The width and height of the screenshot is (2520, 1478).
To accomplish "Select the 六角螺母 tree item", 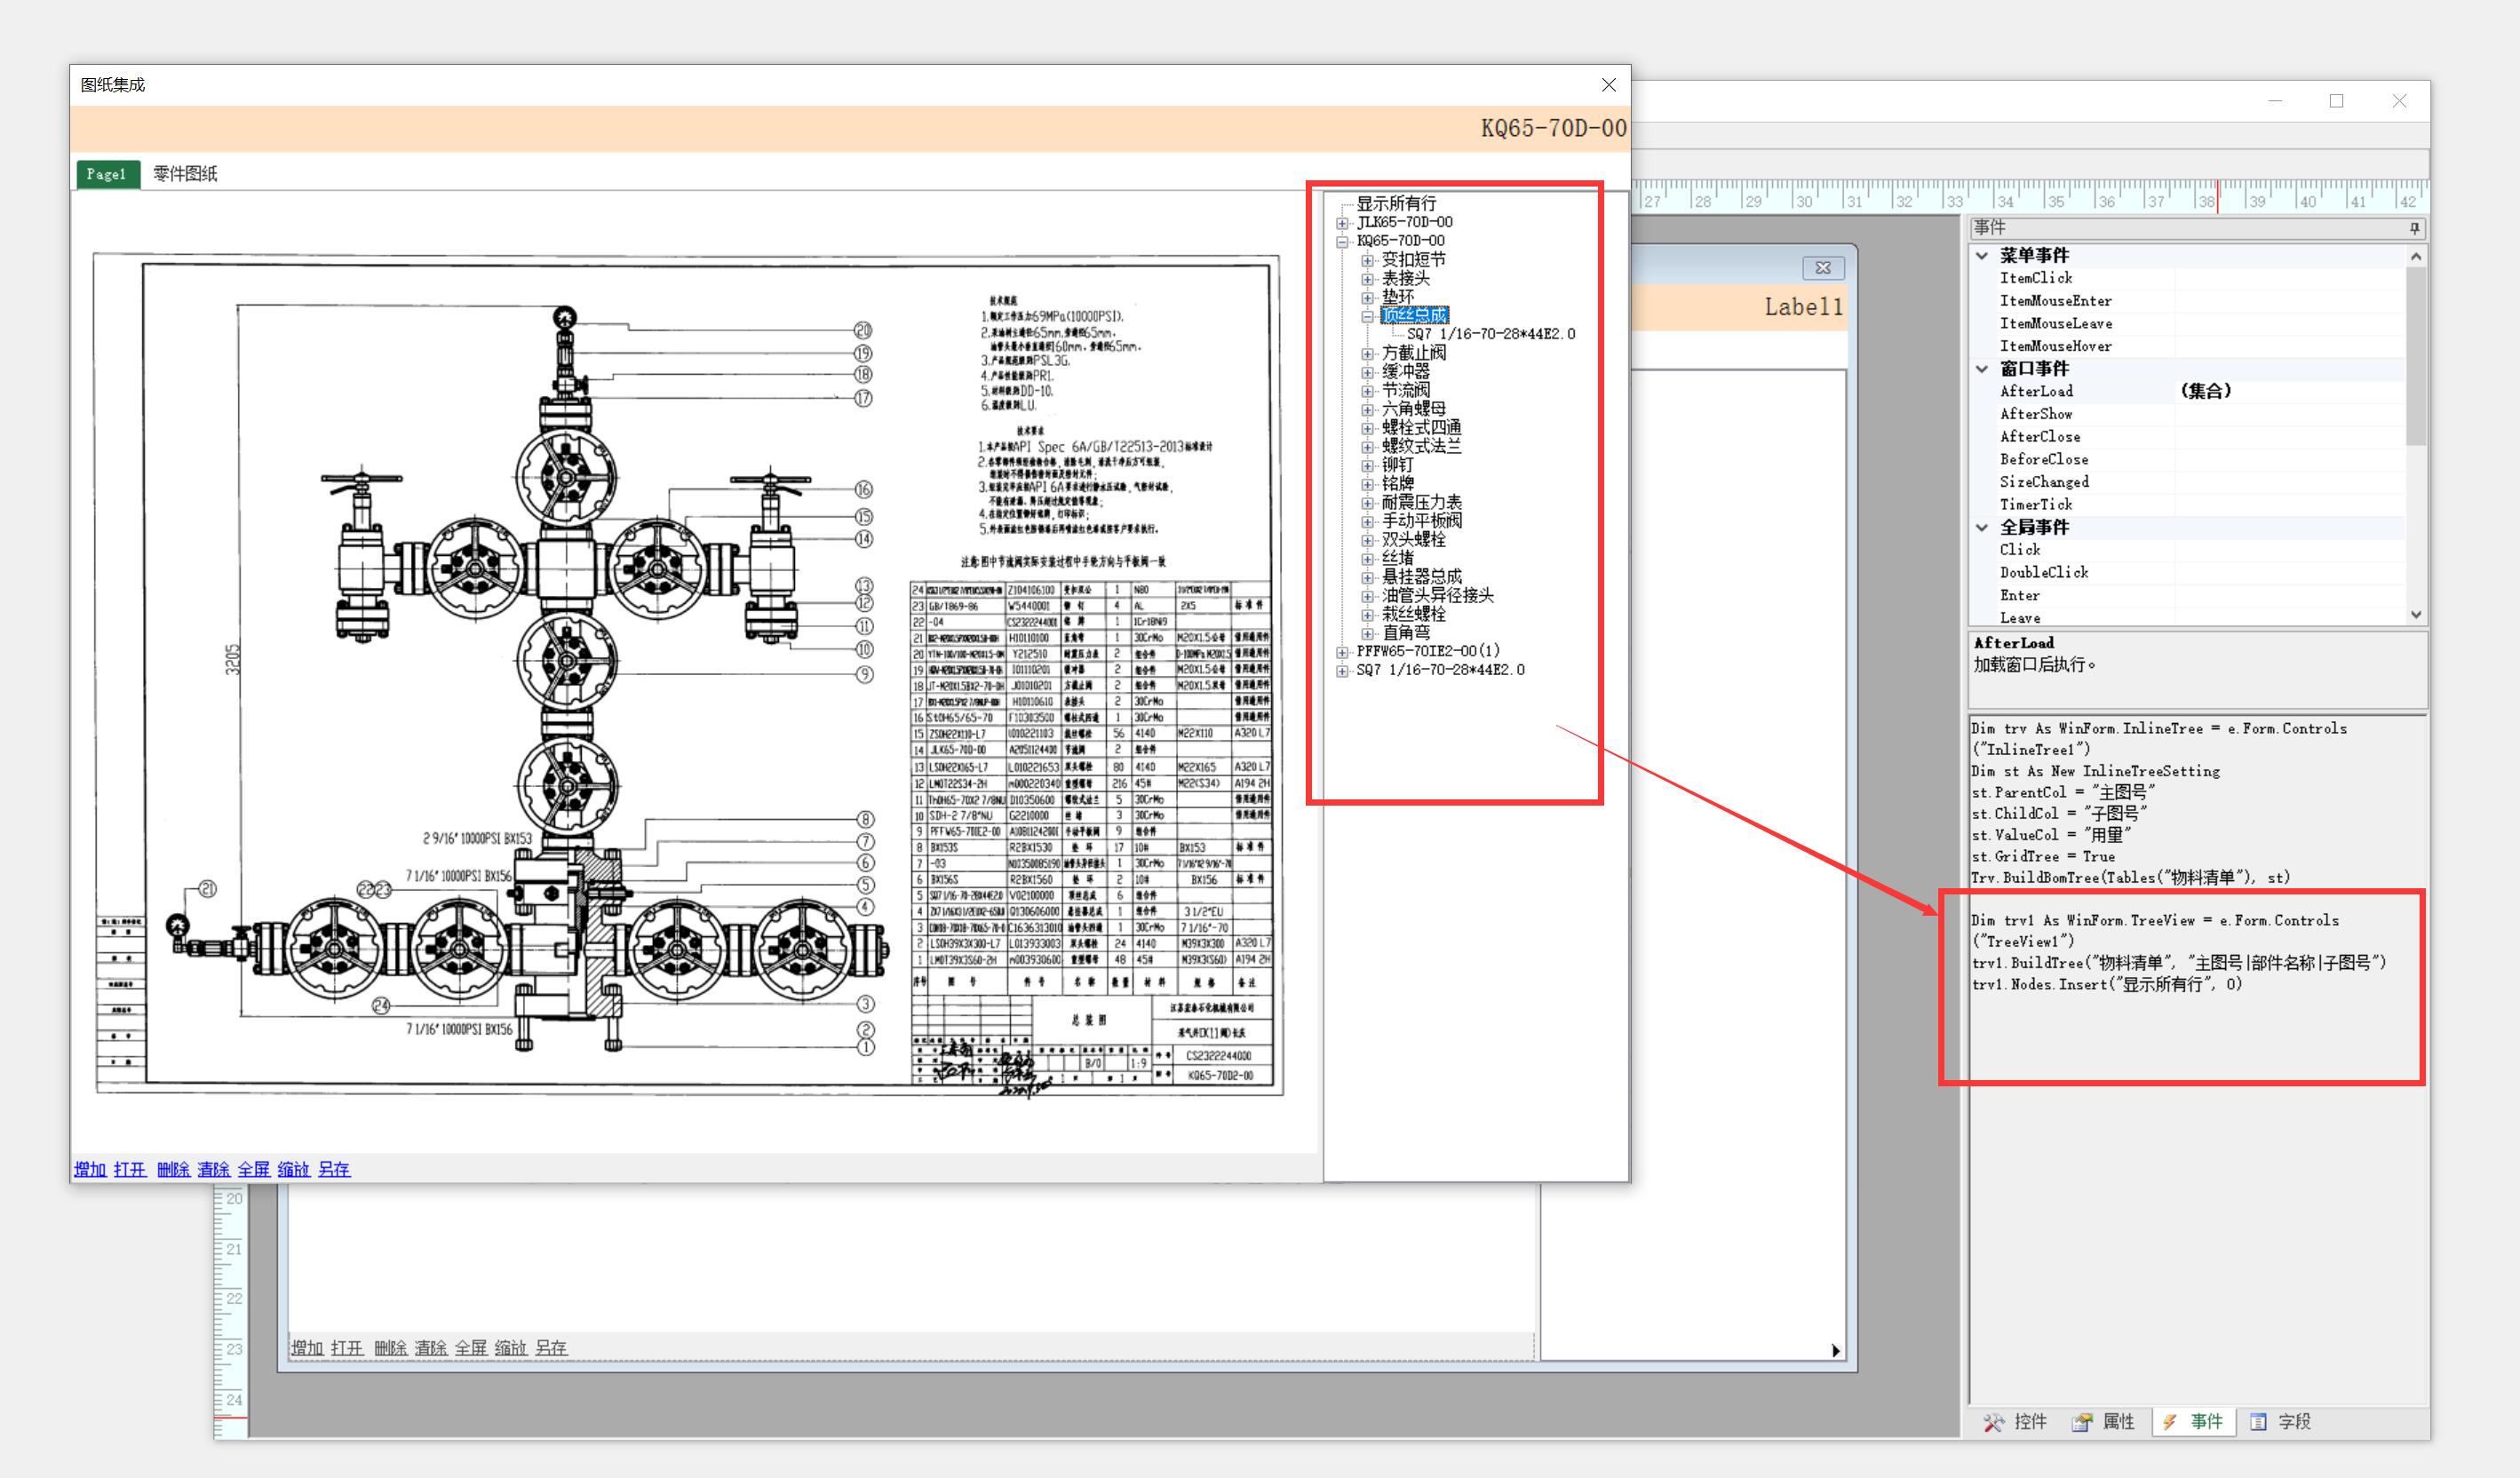I will click(1414, 409).
